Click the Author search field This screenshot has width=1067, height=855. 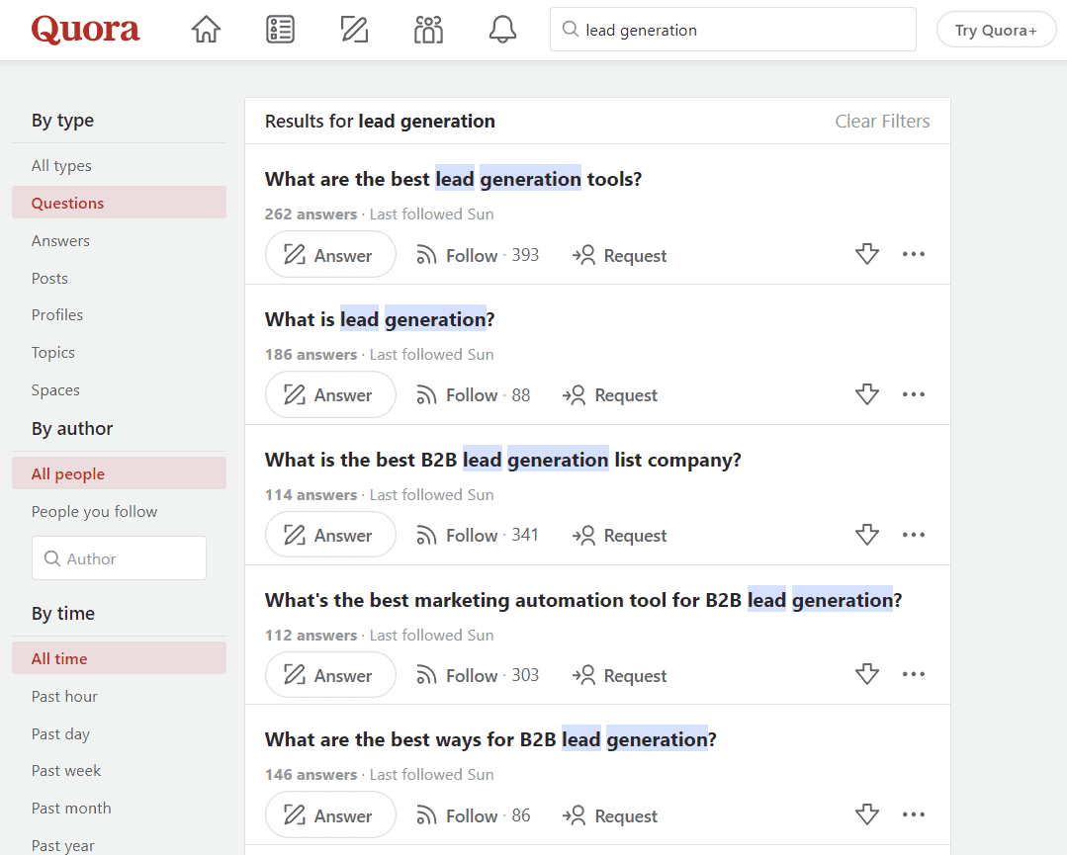pyautogui.click(x=119, y=557)
